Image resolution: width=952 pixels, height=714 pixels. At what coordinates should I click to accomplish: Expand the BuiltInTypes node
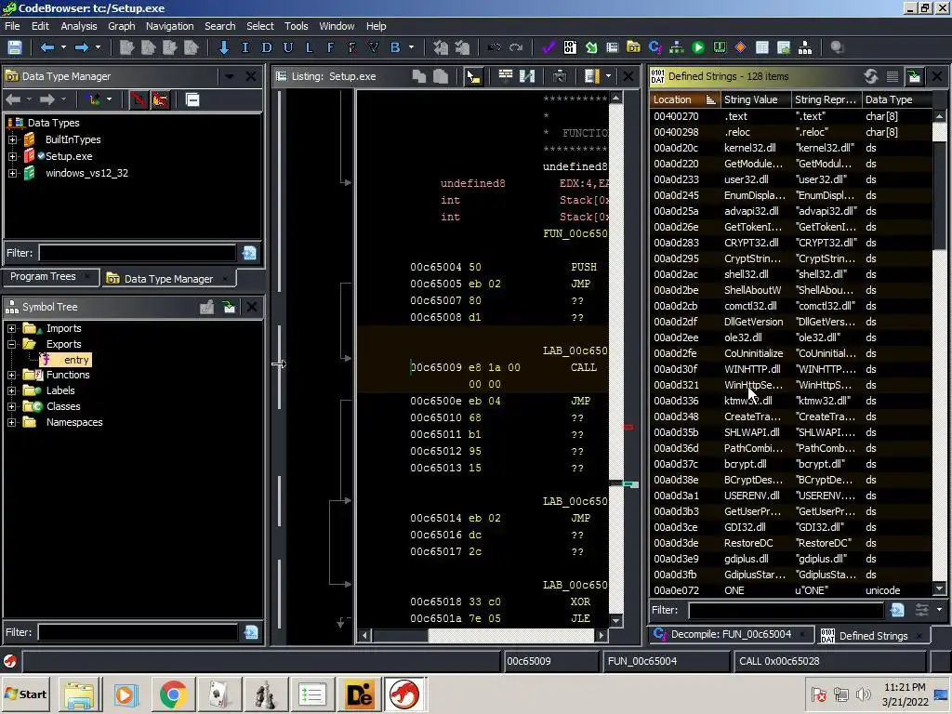(x=12, y=139)
